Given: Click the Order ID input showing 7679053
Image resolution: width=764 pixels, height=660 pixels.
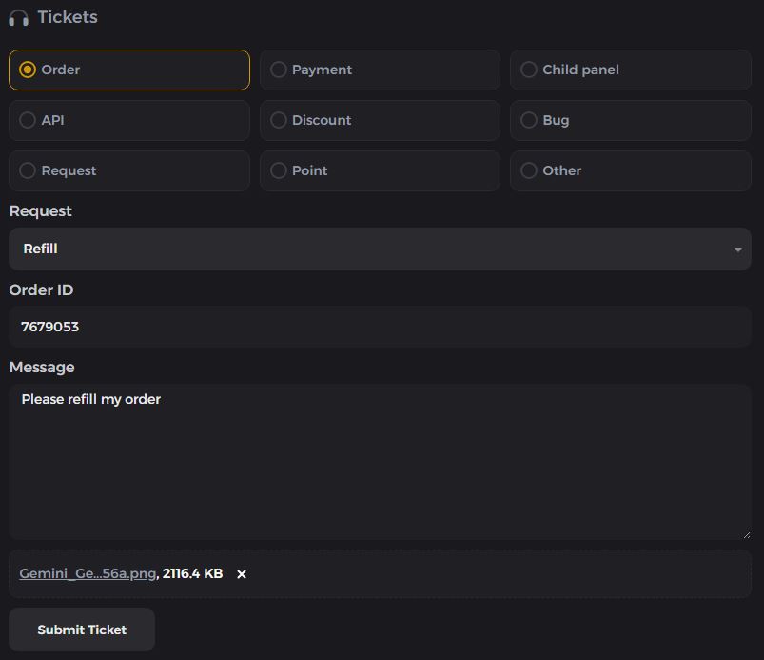Looking at the screenshot, I should (381, 326).
